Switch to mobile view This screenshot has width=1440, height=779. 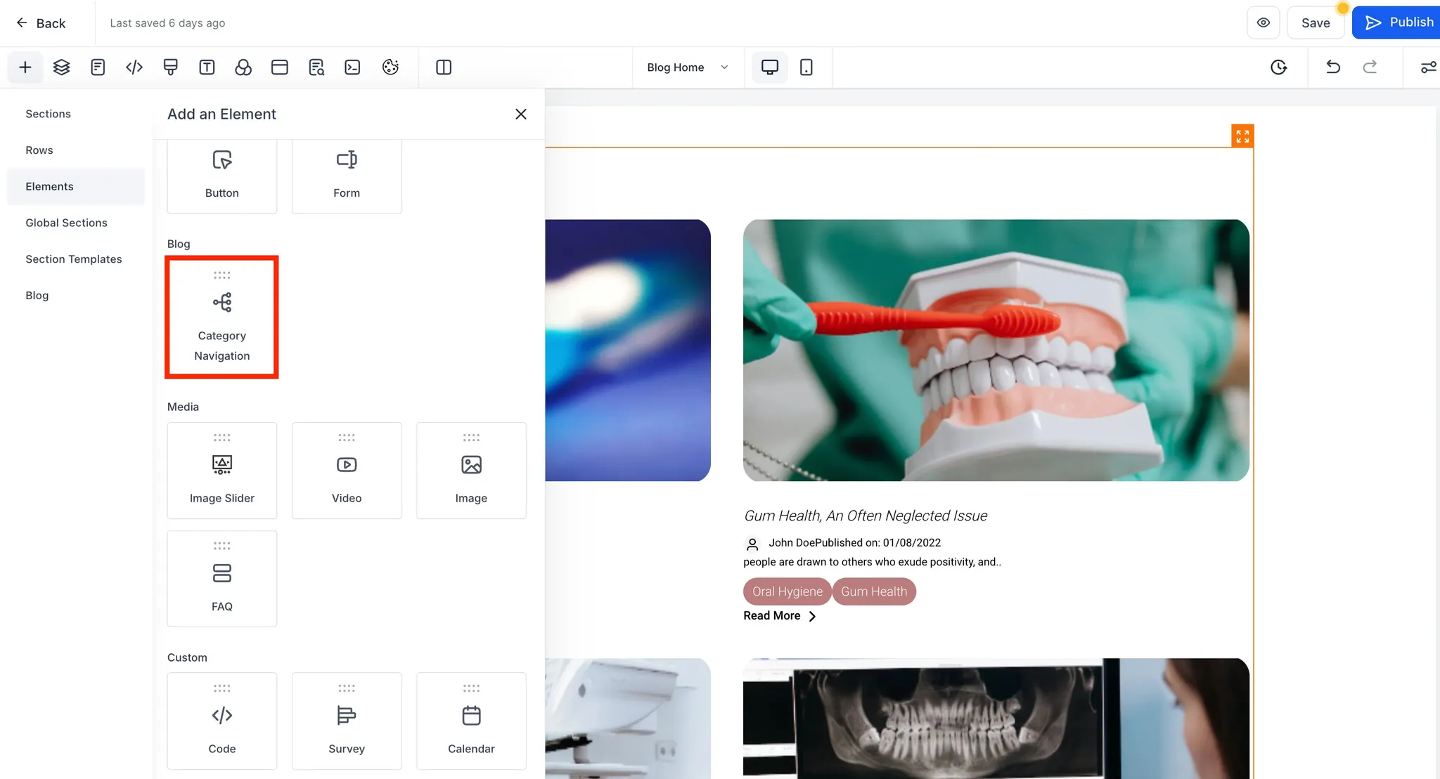(x=806, y=67)
